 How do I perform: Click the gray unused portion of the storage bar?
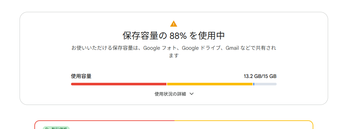tap(265, 84)
